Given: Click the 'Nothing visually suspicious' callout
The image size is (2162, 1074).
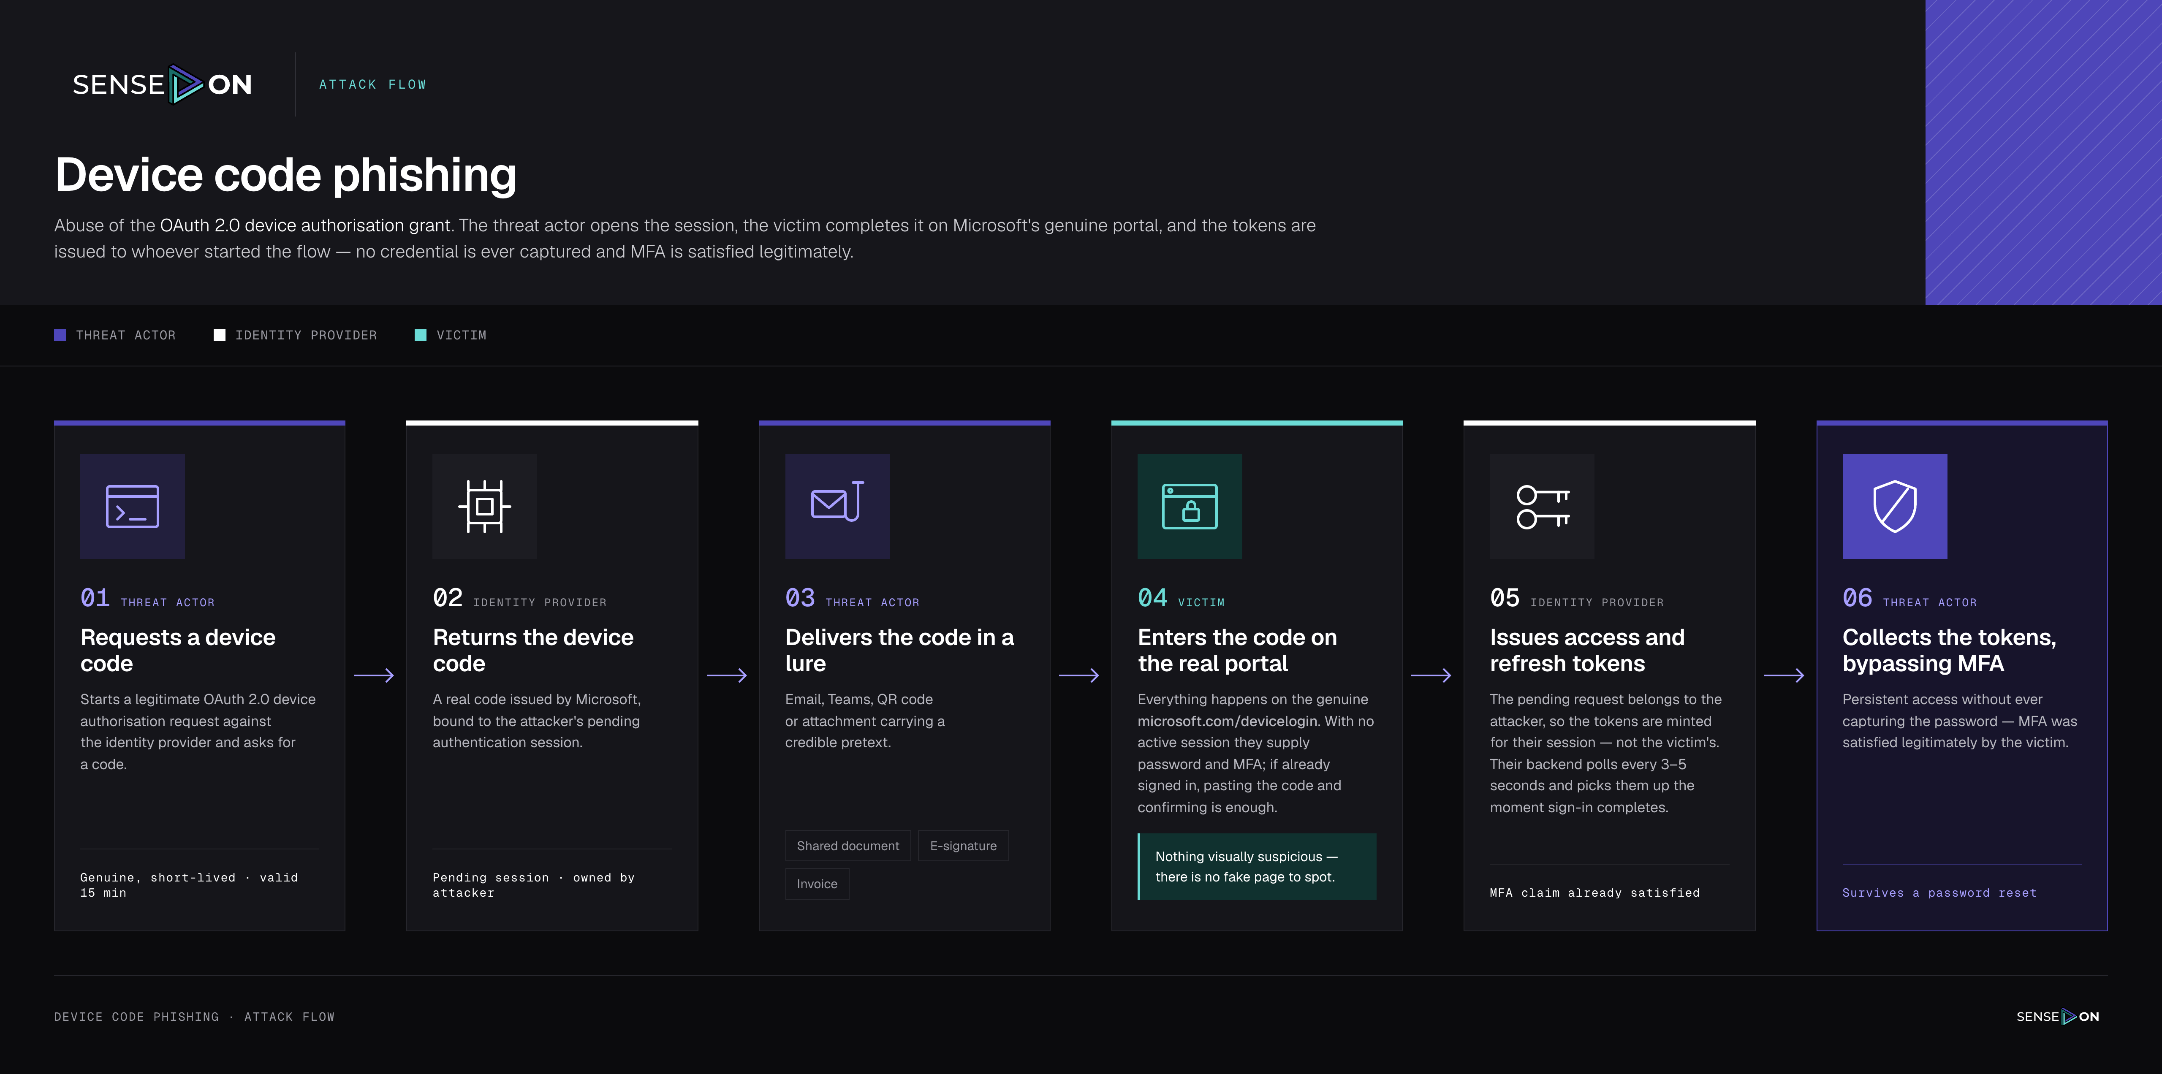Looking at the screenshot, I should [1257, 867].
